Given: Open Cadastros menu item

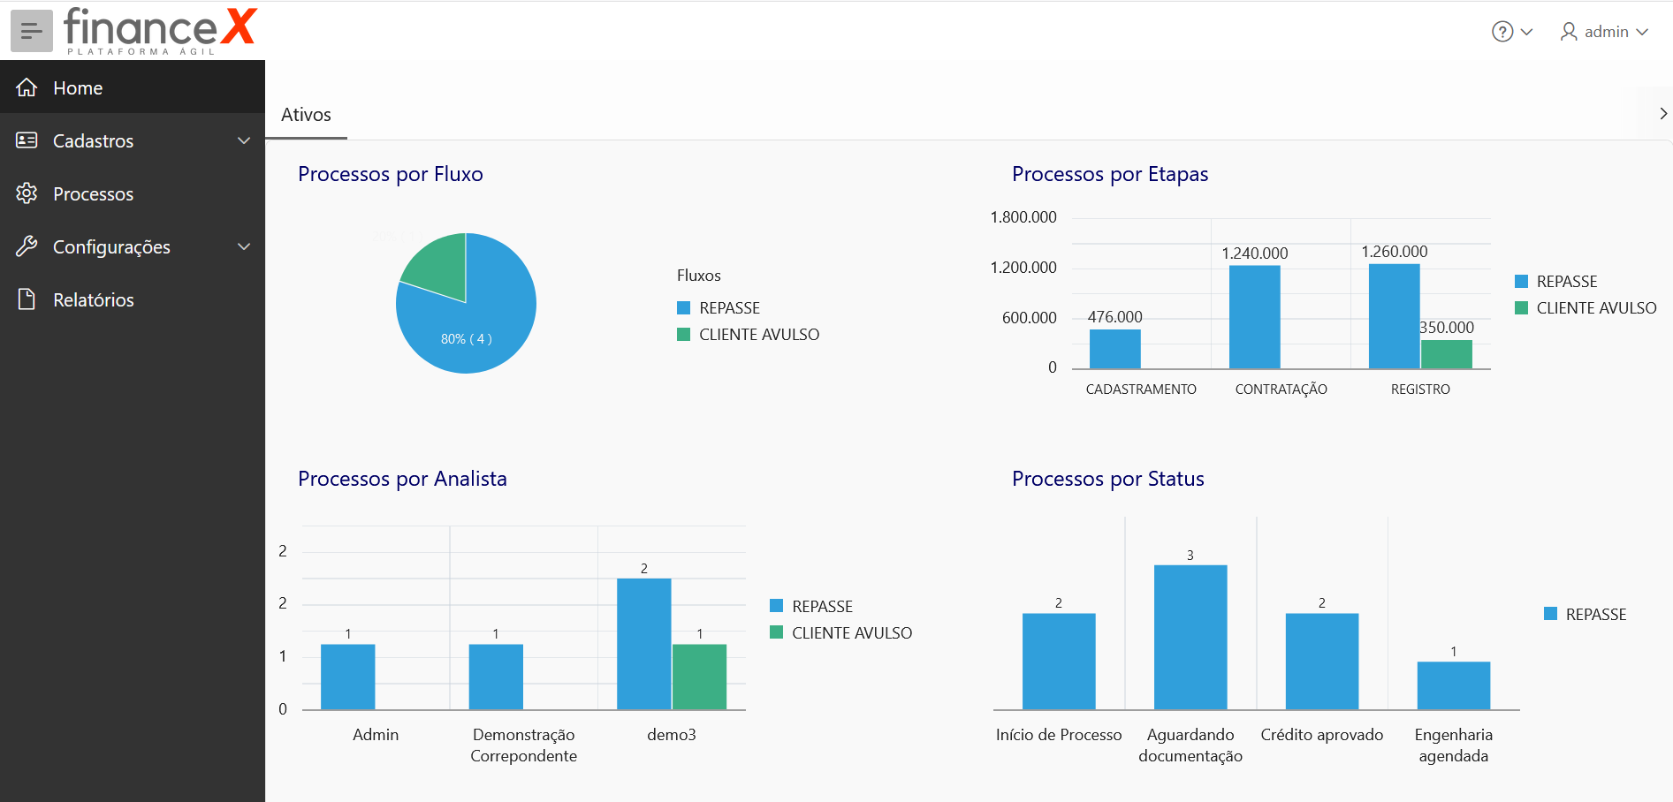Looking at the screenshot, I should [133, 140].
